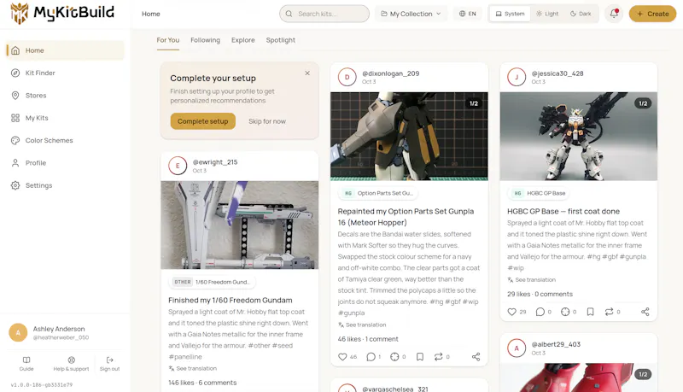
Task: Open Profile in sidebar
Action: point(65,163)
